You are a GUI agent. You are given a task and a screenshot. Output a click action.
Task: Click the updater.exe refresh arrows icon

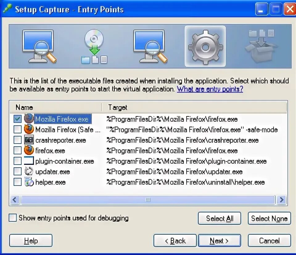[x=29, y=171]
